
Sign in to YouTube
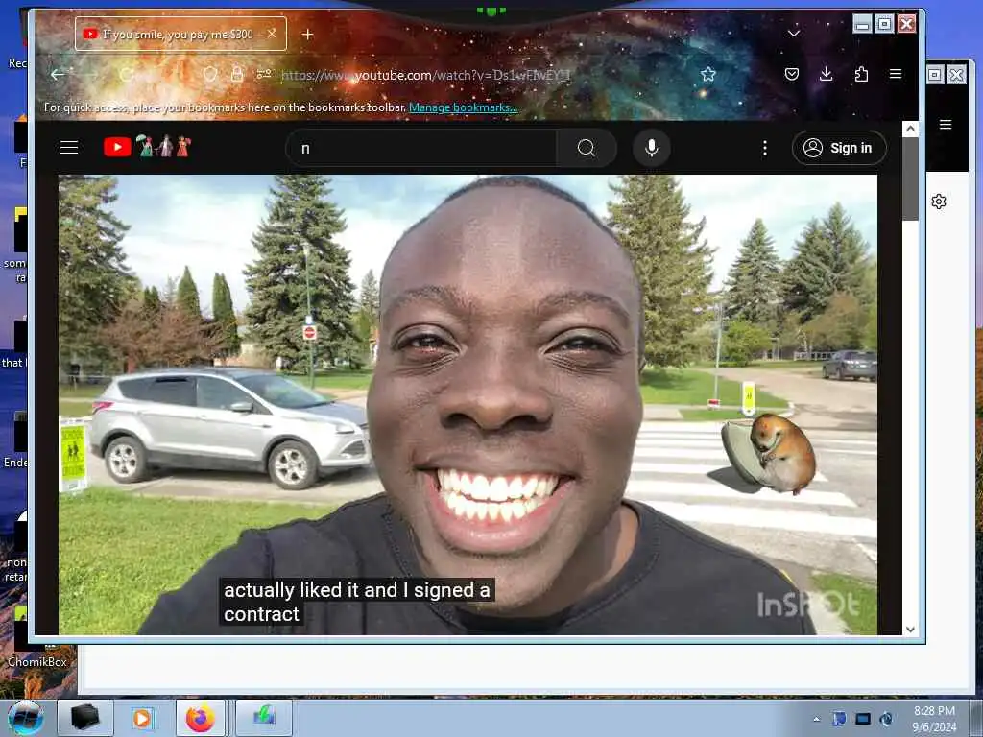pos(839,148)
